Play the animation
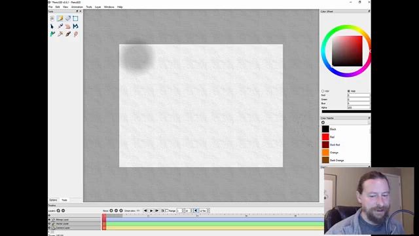419x236 pixels. pyautogui.click(x=151, y=210)
